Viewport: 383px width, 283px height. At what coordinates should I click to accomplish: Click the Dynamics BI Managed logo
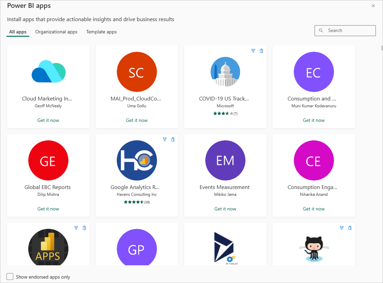pyautogui.click(x=225, y=248)
